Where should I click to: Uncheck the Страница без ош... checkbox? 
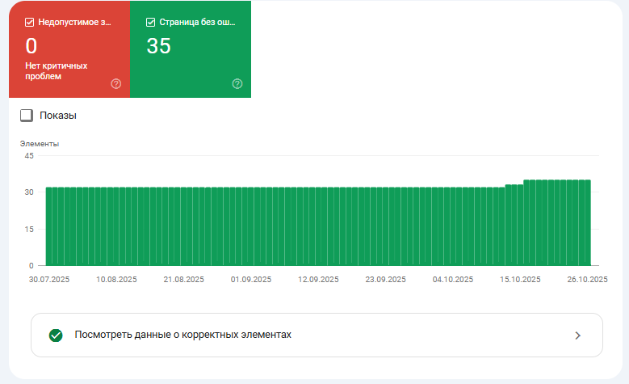[150, 22]
